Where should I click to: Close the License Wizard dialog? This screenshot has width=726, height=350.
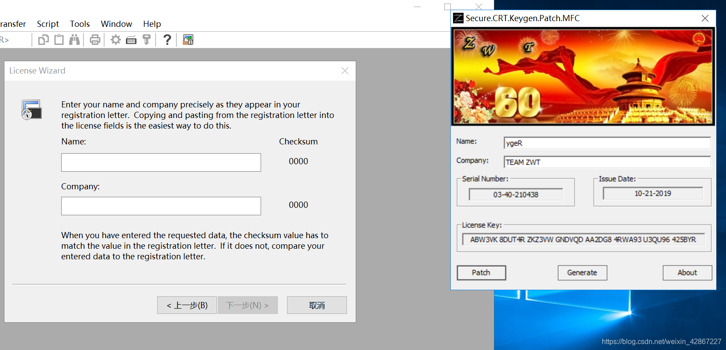345,71
